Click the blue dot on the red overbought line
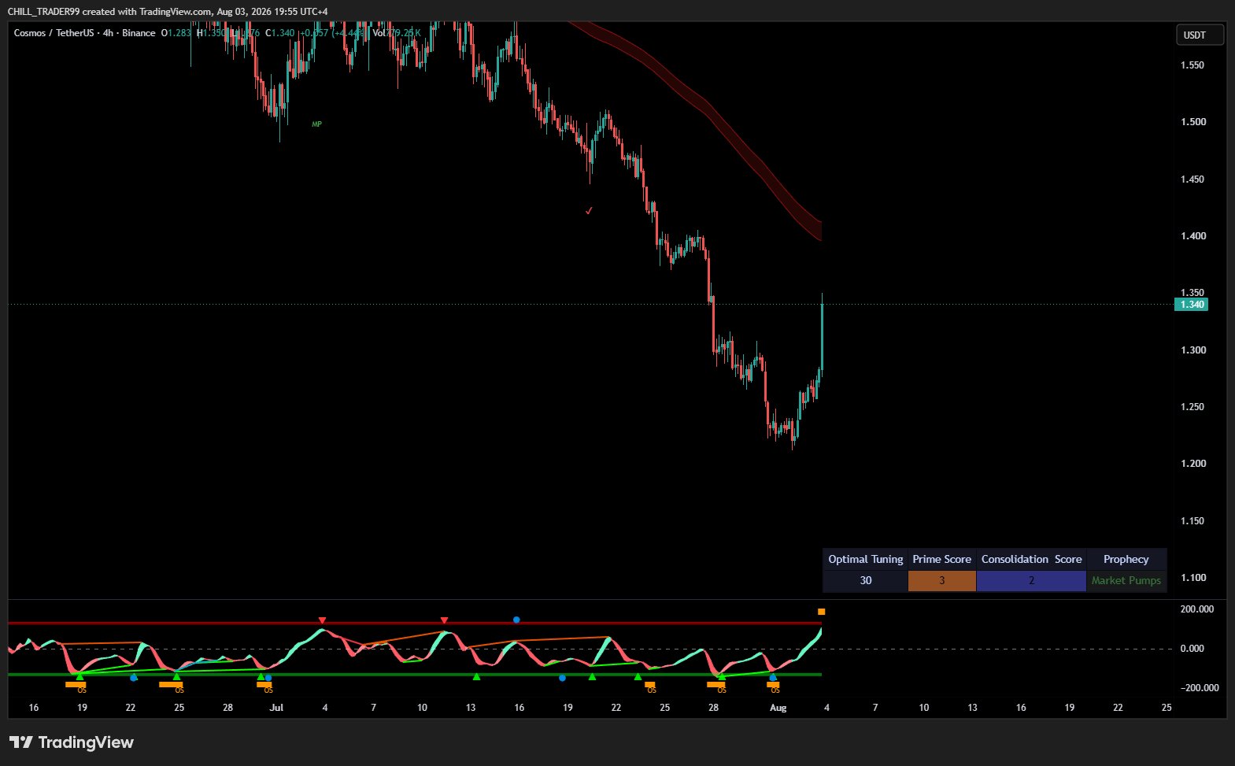Viewport: 1235px width, 766px height. coord(516,620)
